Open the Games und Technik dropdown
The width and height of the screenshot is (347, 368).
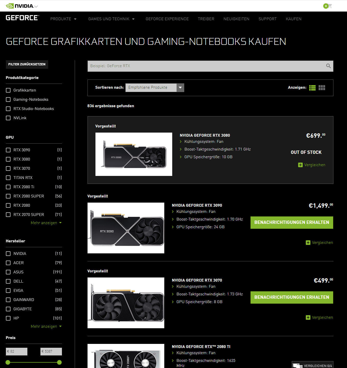[111, 19]
